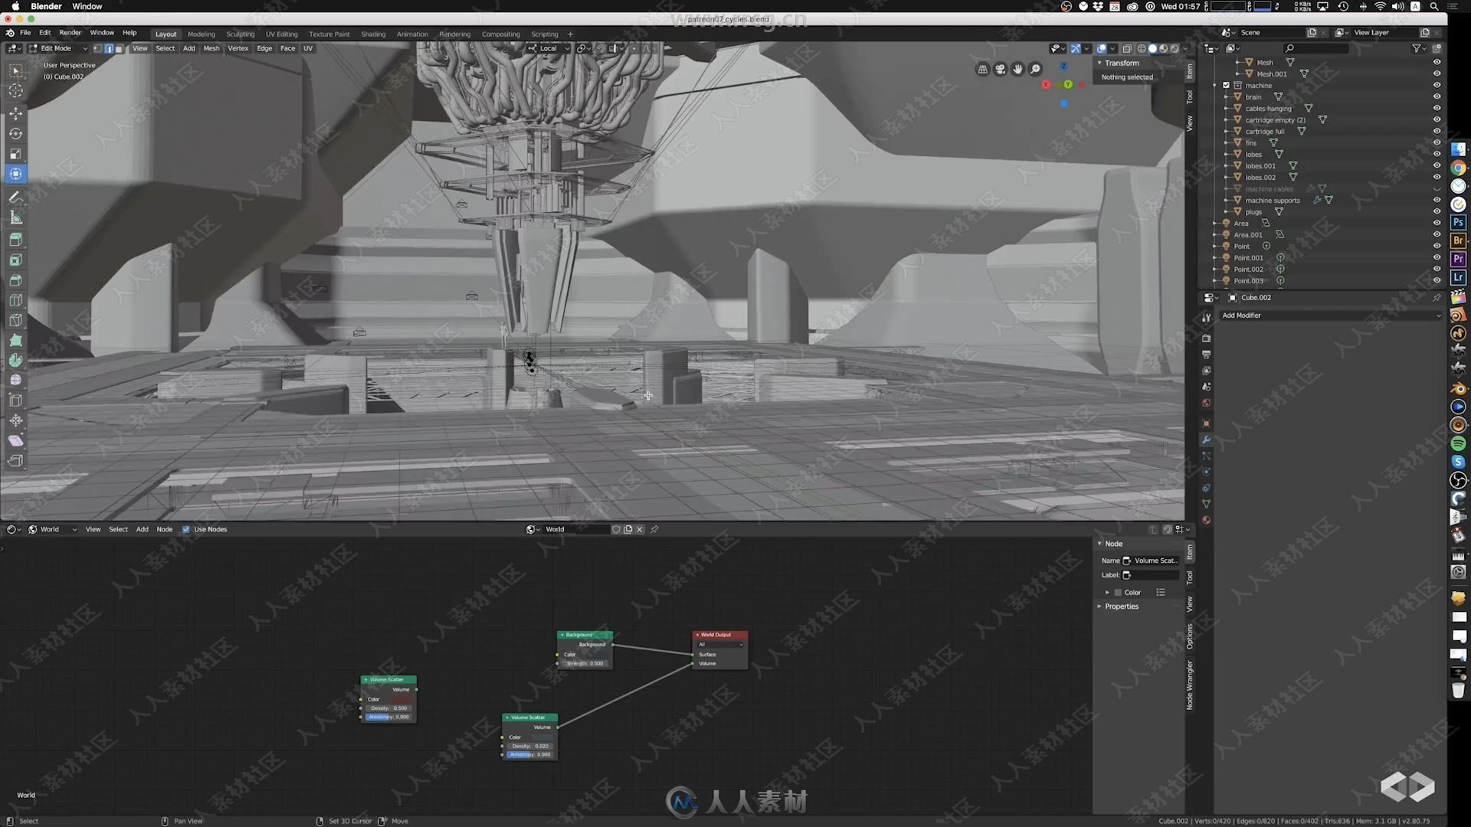The height and width of the screenshot is (827, 1471).
Task: Open the Modifier properties wrench tab
Action: [x=1206, y=440]
